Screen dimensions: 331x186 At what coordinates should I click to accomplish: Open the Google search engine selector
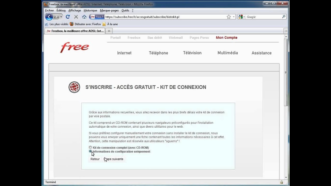(x=242, y=17)
